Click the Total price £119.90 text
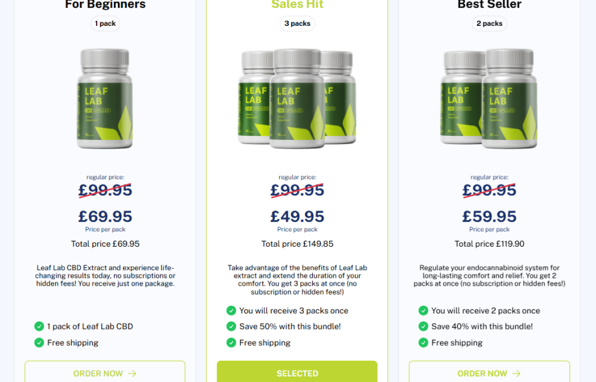Screen dimensions: 596x382 (489, 244)
